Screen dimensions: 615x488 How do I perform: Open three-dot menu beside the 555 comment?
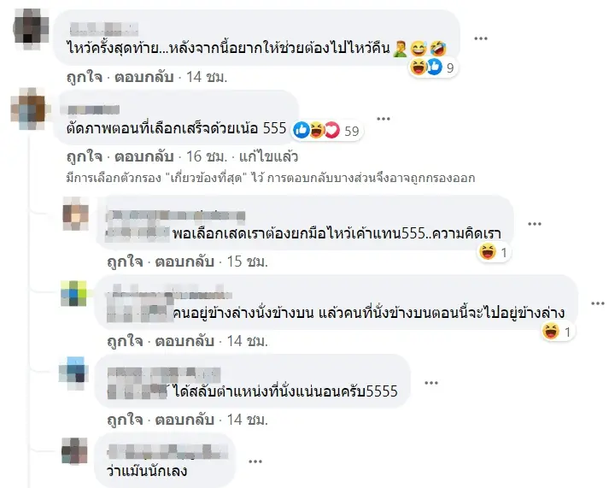coord(384,119)
